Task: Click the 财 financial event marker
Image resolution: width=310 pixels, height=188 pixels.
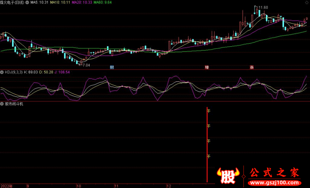Action: coord(112,67)
